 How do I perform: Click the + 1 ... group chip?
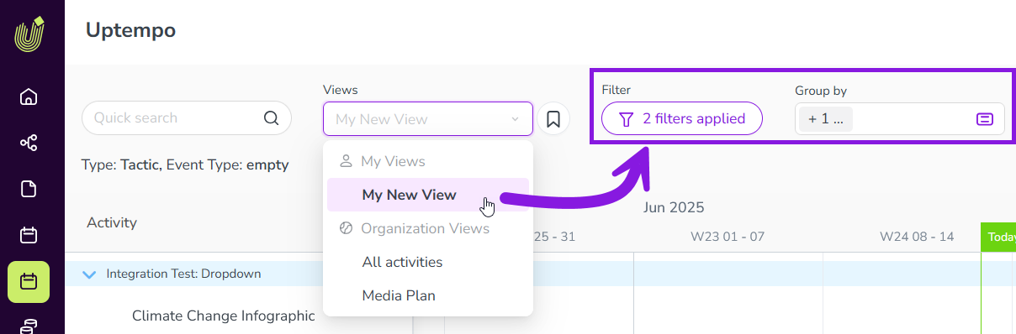(x=826, y=119)
